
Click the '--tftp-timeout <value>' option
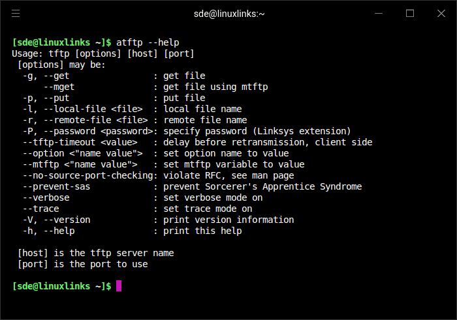pos(80,142)
